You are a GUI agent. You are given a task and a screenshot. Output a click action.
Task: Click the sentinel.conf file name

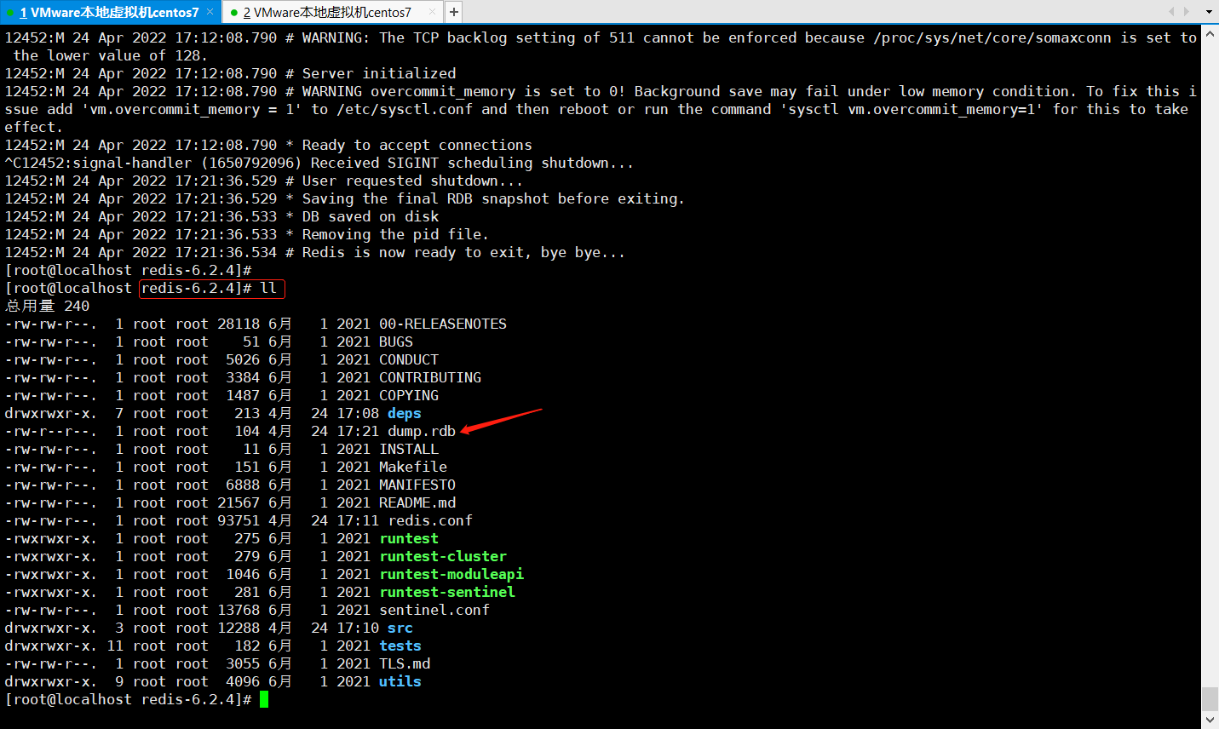[434, 610]
